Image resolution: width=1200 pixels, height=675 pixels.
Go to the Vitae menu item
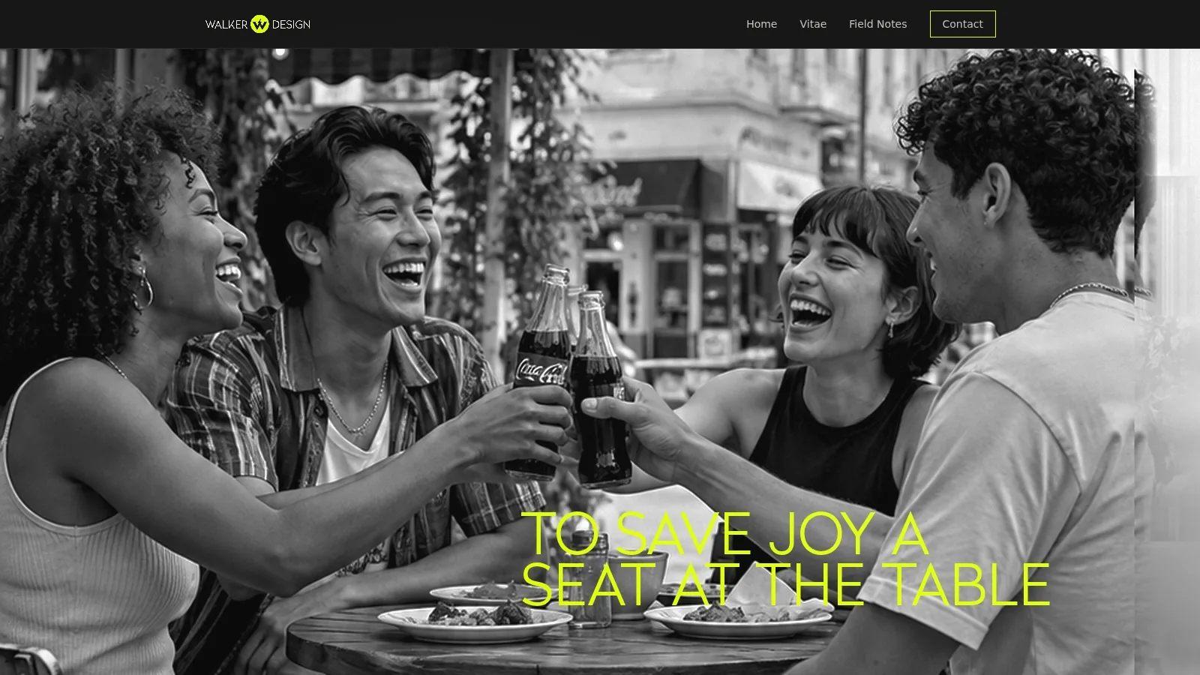click(813, 24)
